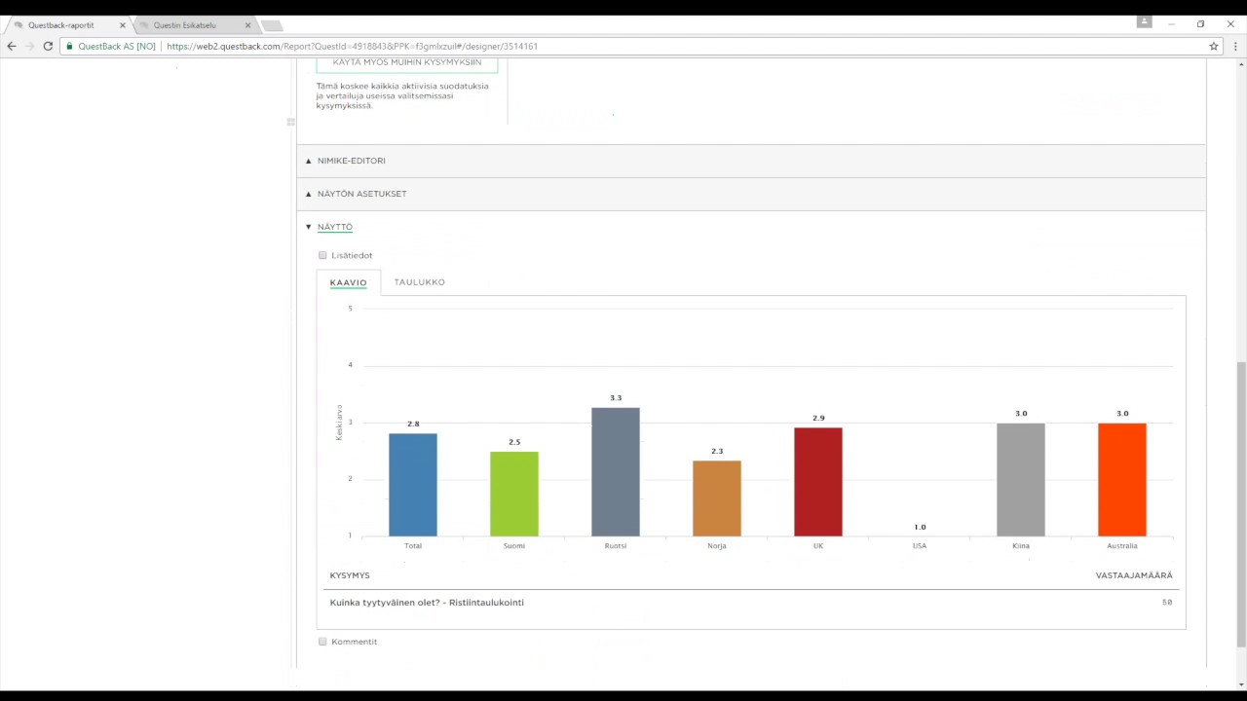Screen dimensions: 1247x701
Task: Bookmark this page with star icon
Action: tap(1214, 46)
